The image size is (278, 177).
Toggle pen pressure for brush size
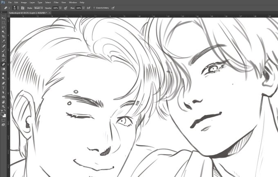[113, 8]
